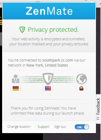Screen dimensions: 101x140
Task: Turn off the ON toggle switch
Action: coord(82,127)
